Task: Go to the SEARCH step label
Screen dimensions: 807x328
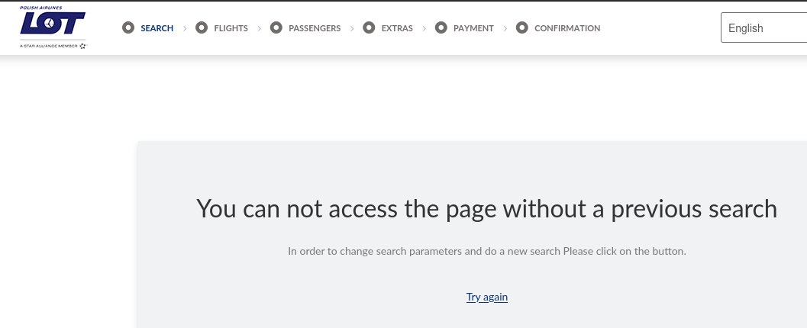Action: [x=157, y=28]
